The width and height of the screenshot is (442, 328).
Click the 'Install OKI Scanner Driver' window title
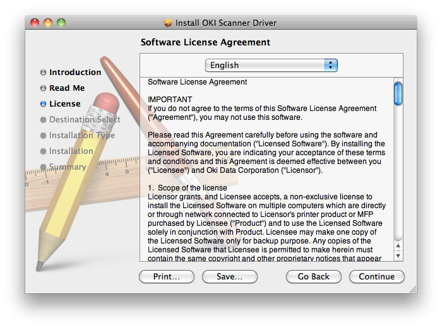(x=226, y=23)
